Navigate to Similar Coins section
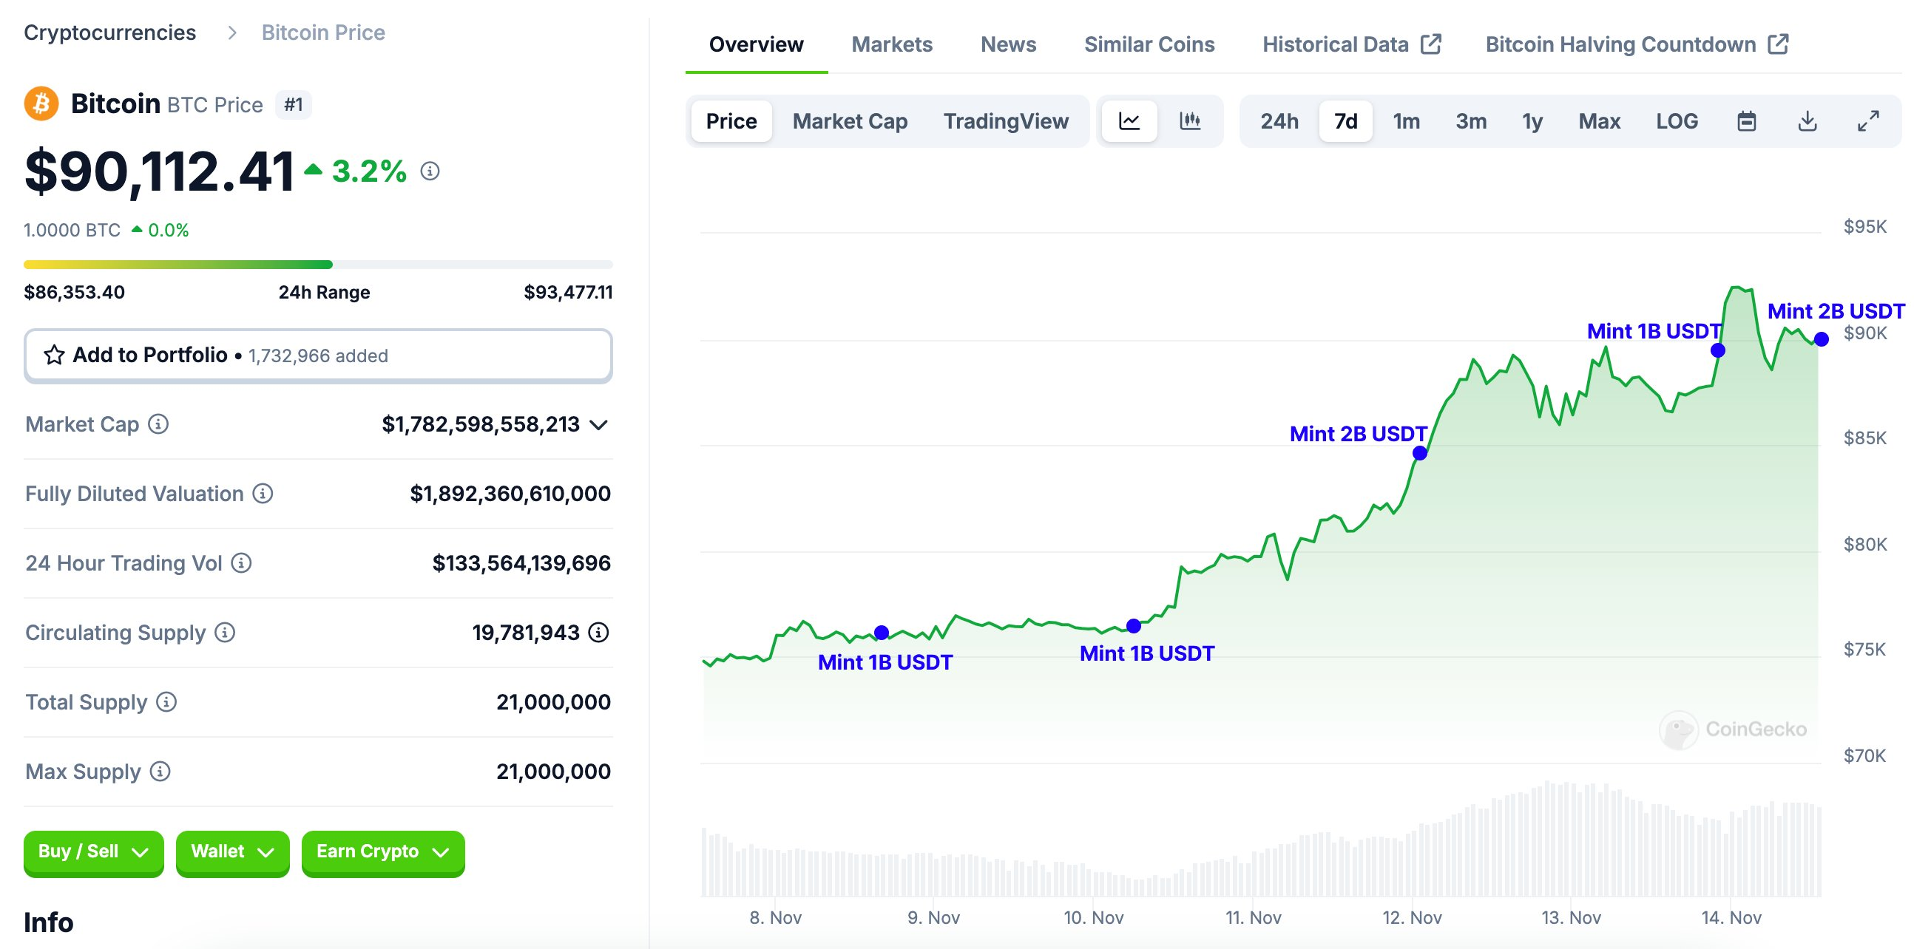Screen dimensions: 1914x949 tap(1147, 44)
